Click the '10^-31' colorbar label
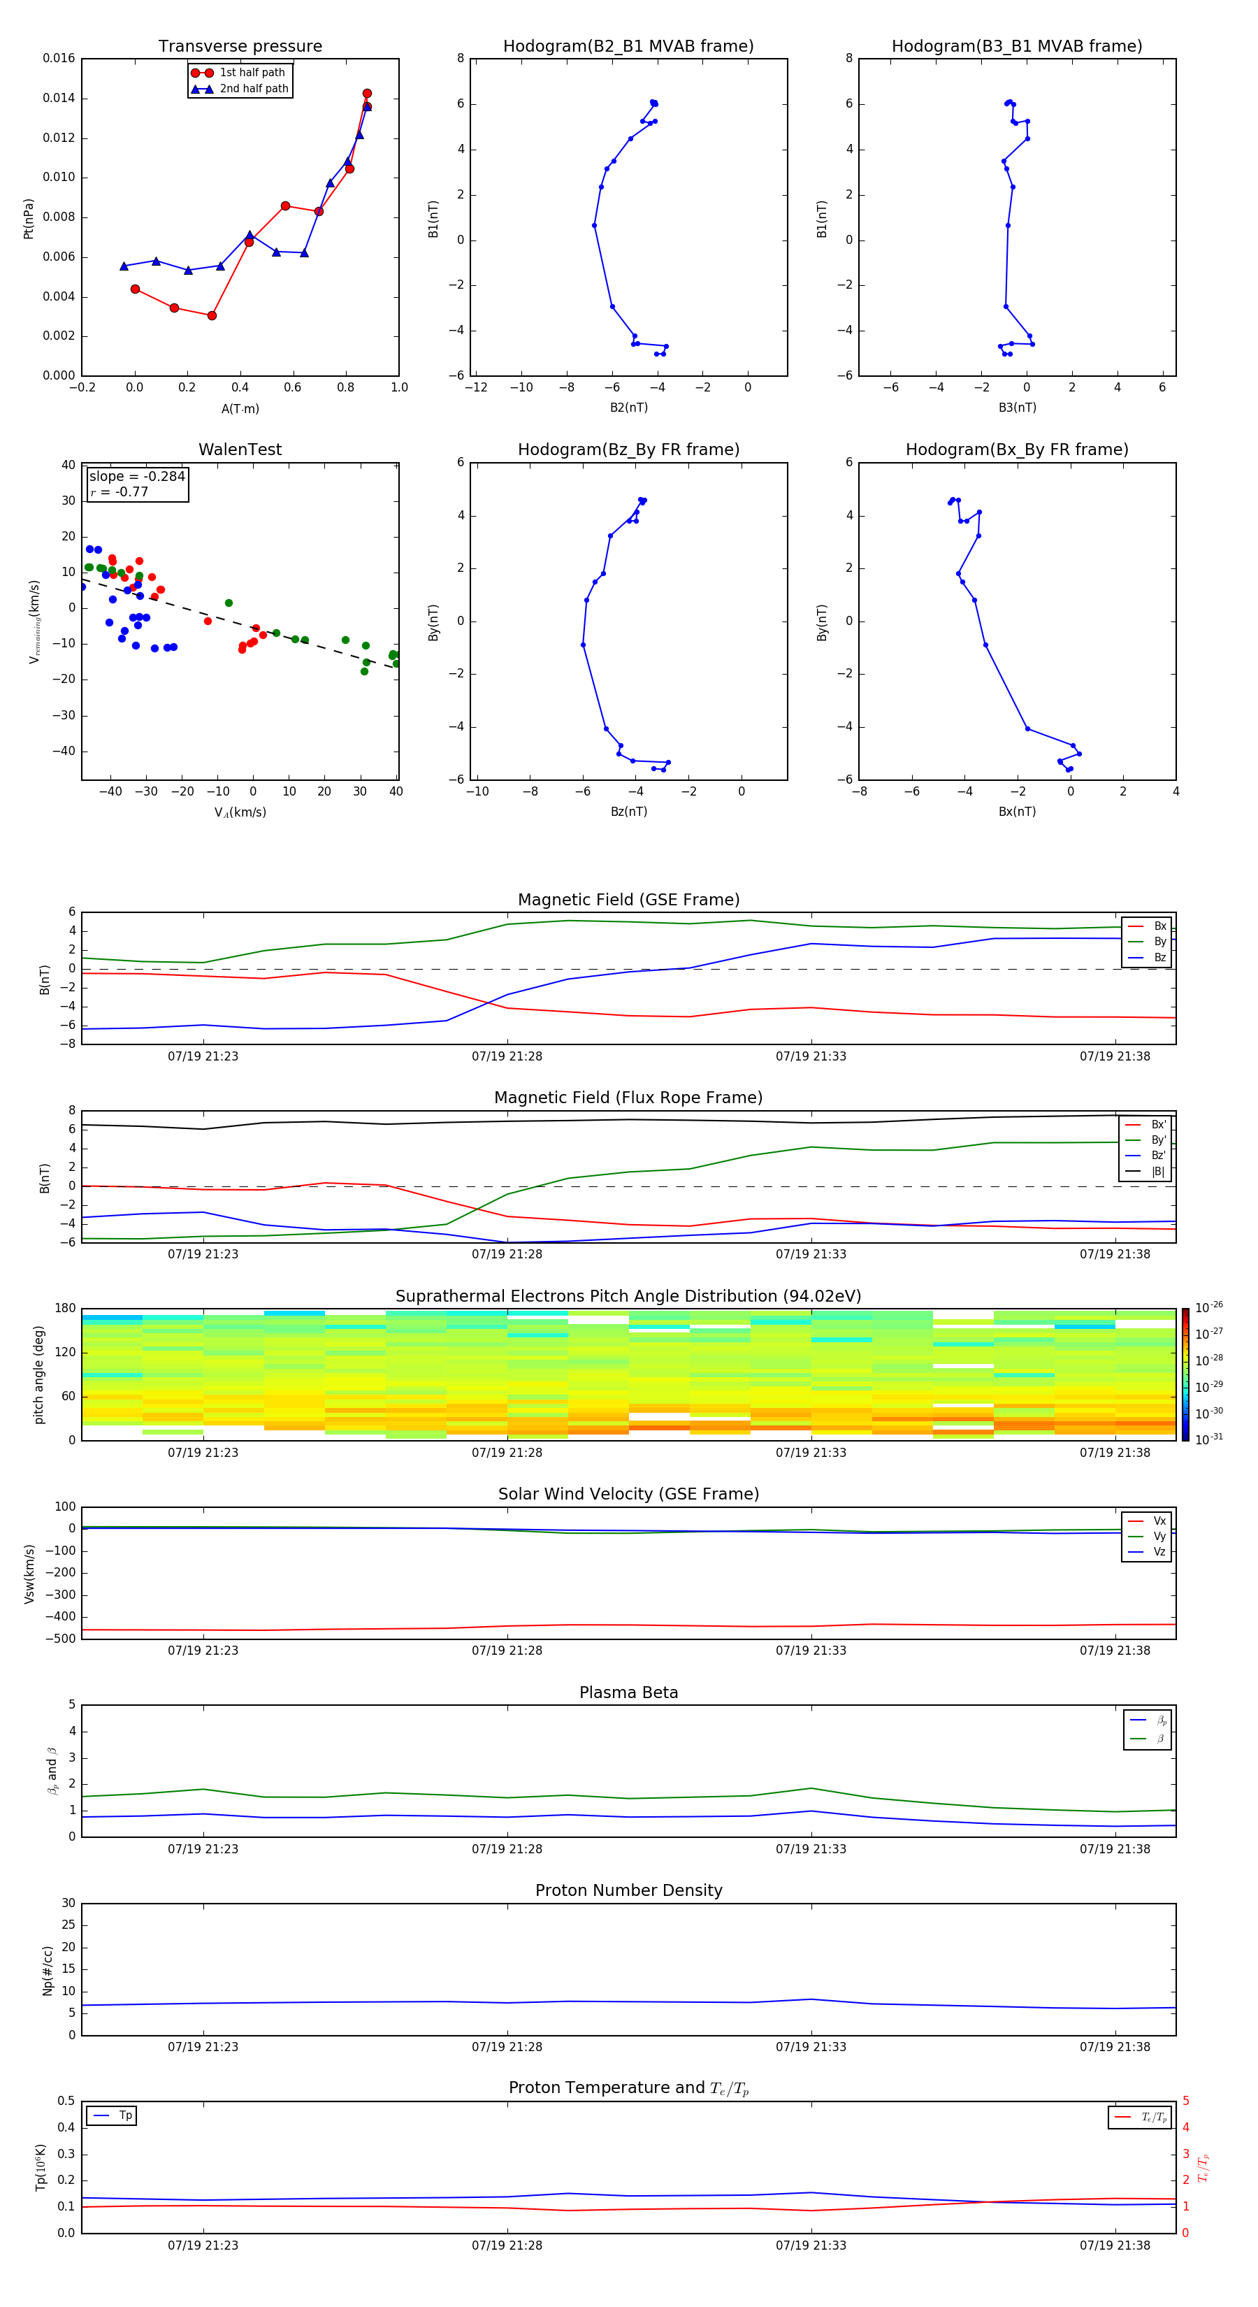1258x2307 pixels. [x=1209, y=1439]
